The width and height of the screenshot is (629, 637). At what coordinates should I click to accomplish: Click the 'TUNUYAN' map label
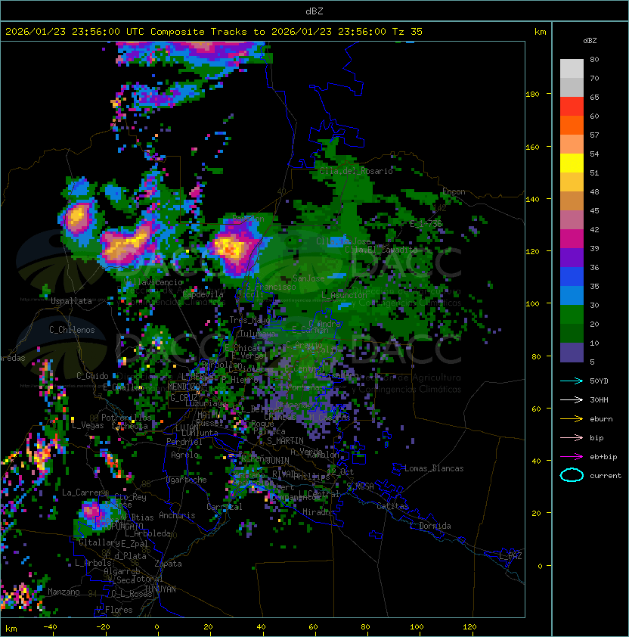160,589
